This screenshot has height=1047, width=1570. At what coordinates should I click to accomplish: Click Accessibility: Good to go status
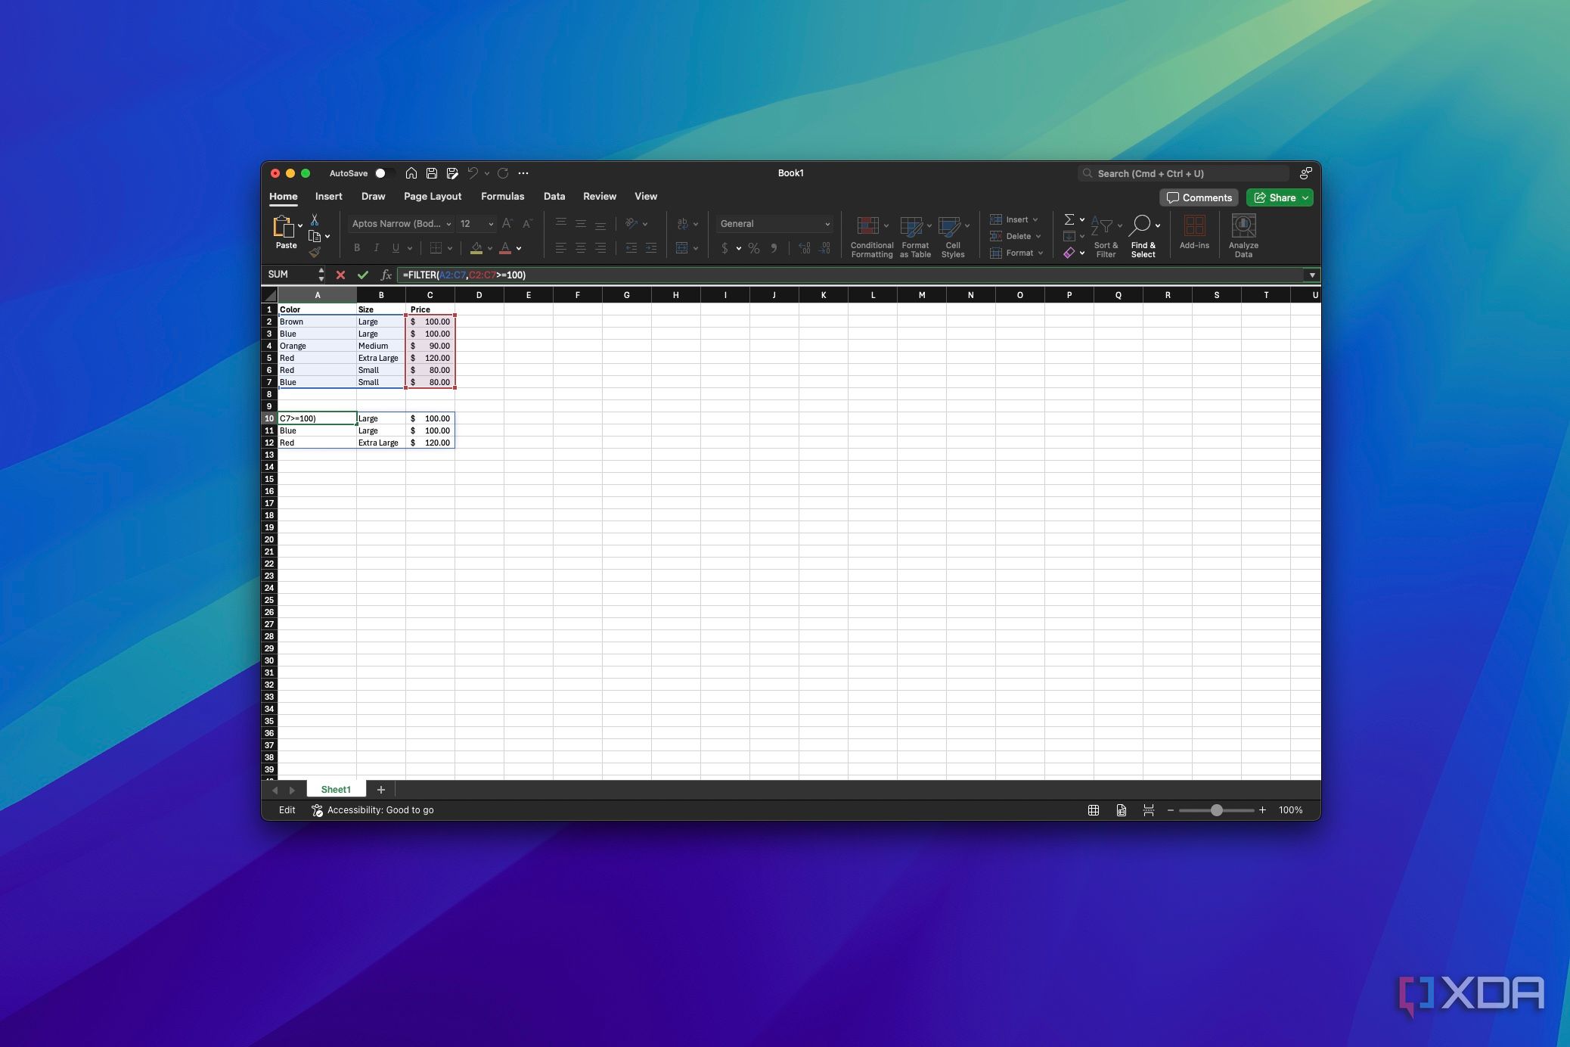tap(373, 810)
